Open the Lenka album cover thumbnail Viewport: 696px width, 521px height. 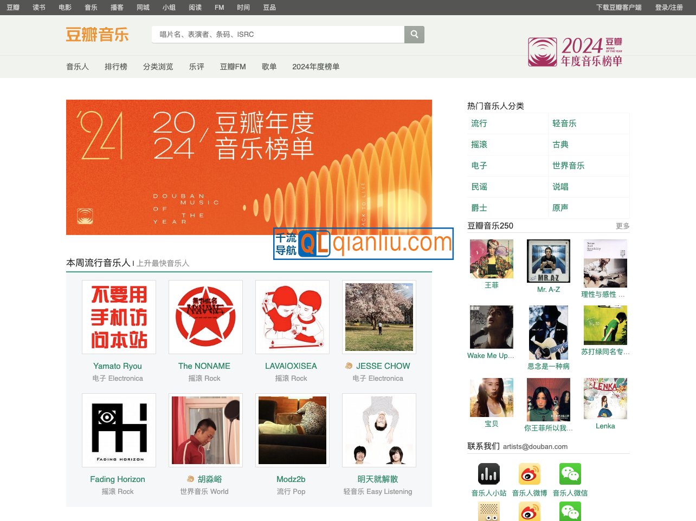[x=605, y=399]
